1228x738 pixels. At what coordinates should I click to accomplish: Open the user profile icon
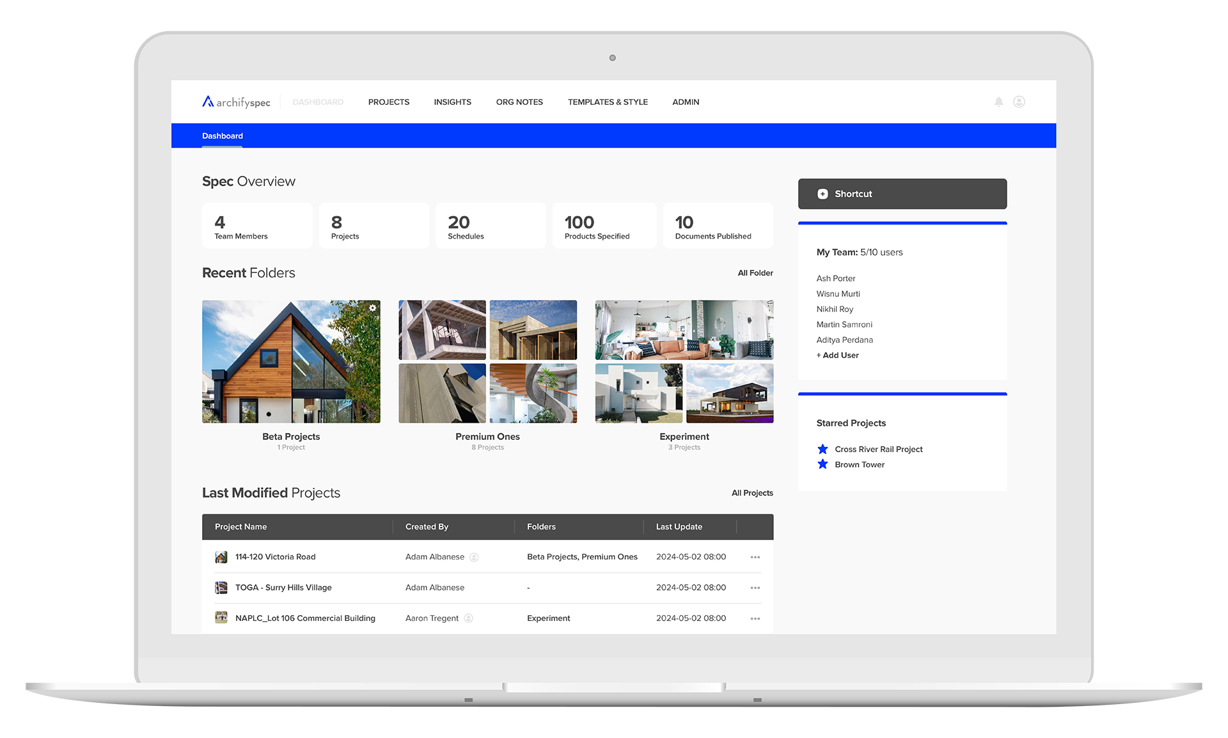point(1019,102)
